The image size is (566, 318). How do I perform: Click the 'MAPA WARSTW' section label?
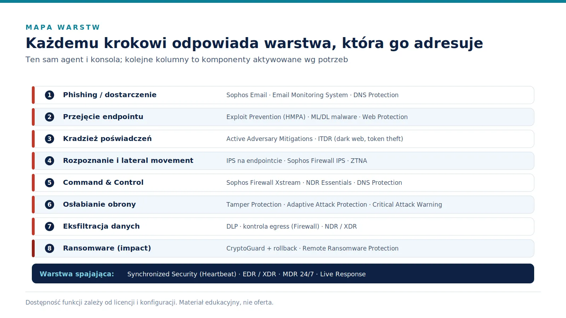[63, 27]
